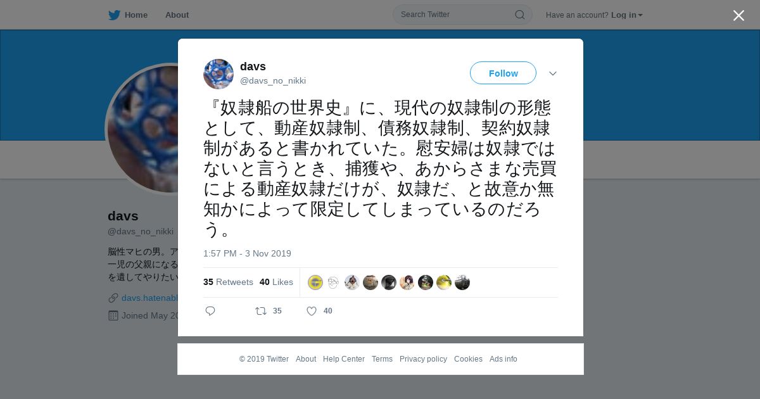This screenshot has height=399, width=760.
Task: Follow the davs account
Action: point(503,73)
